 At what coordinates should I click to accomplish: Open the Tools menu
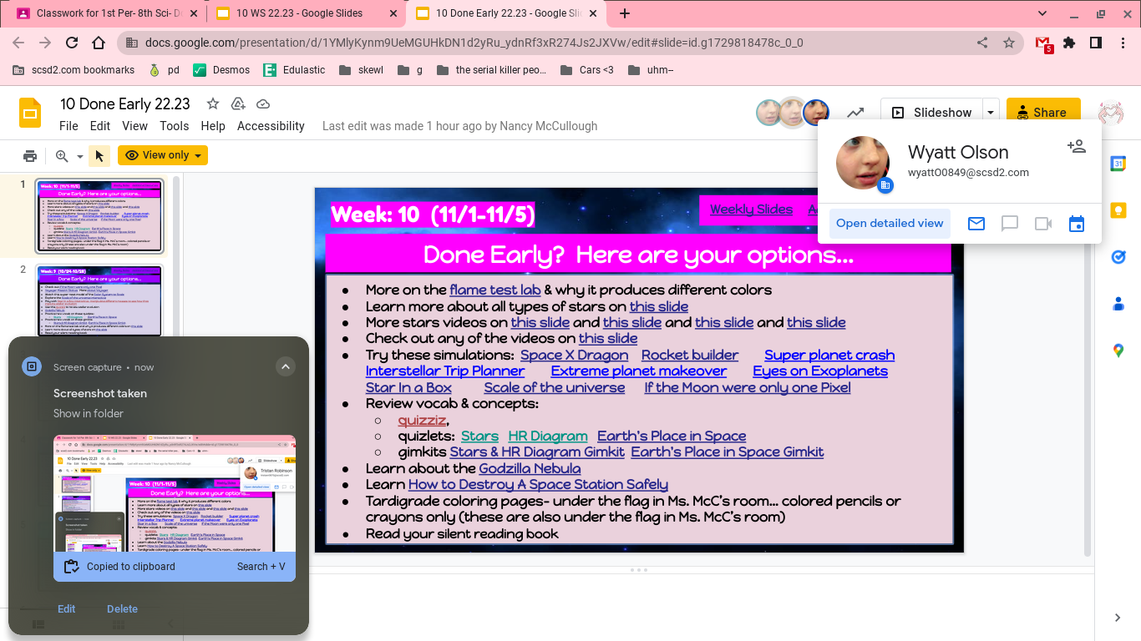pos(174,126)
